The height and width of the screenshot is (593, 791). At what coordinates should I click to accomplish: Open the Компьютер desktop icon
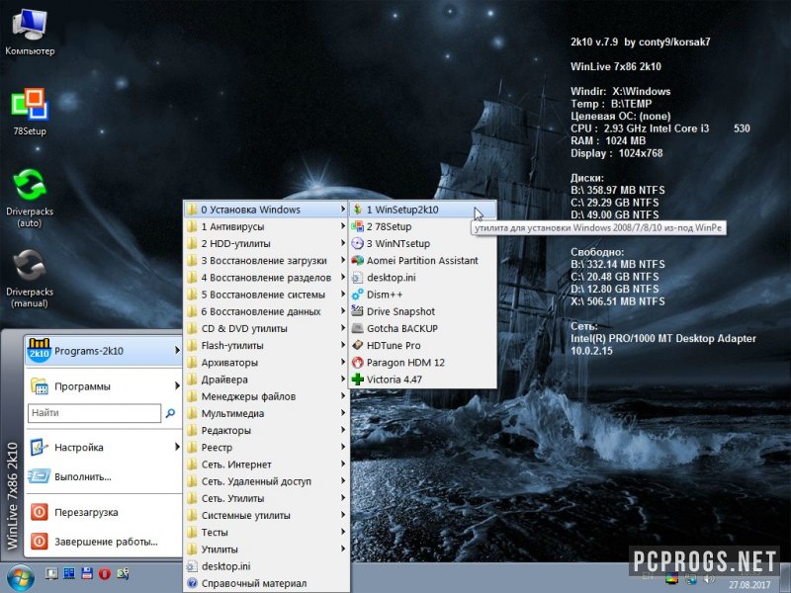(30, 32)
